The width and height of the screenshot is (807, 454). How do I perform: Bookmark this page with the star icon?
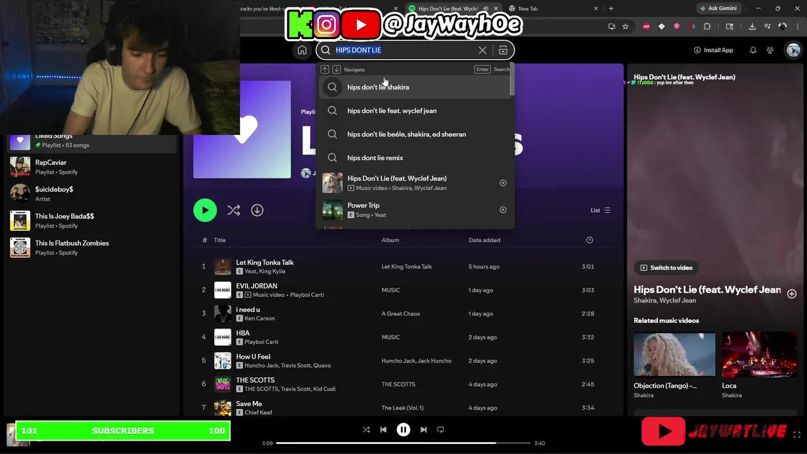(625, 26)
